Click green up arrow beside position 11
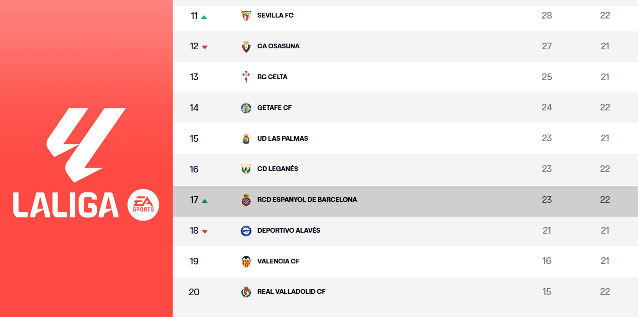The height and width of the screenshot is (317, 638). [204, 17]
